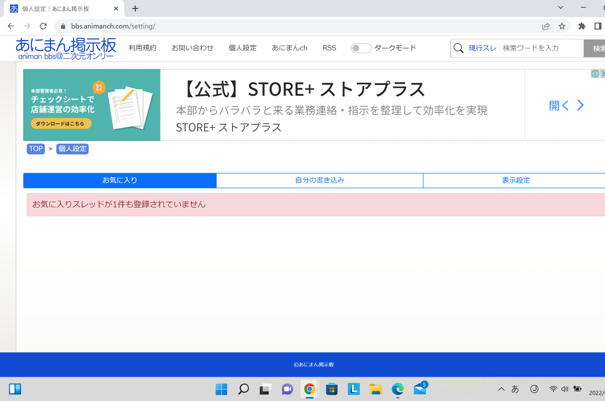Viewport: 605px width, 401px height.
Task: Switch to the 自分の書き込み tab
Action: click(319, 180)
